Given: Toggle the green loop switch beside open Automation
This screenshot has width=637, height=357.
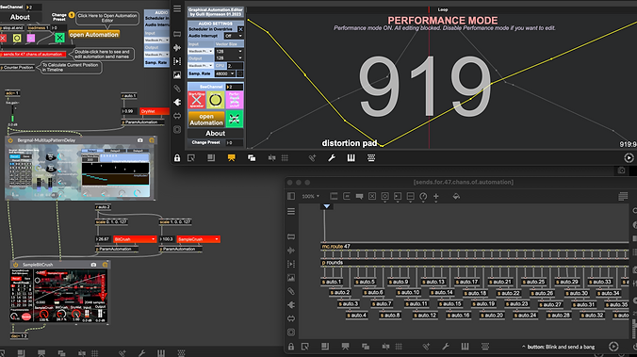Looking at the screenshot, I should click(235, 119).
